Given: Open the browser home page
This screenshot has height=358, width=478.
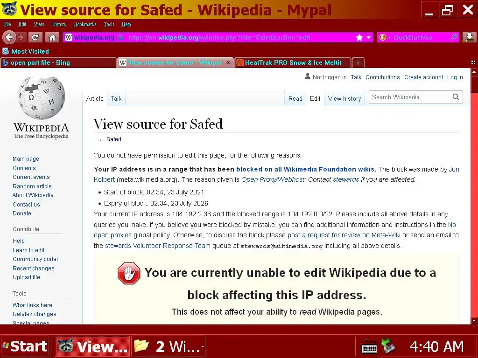Looking at the screenshot, I should (x=52, y=37).
